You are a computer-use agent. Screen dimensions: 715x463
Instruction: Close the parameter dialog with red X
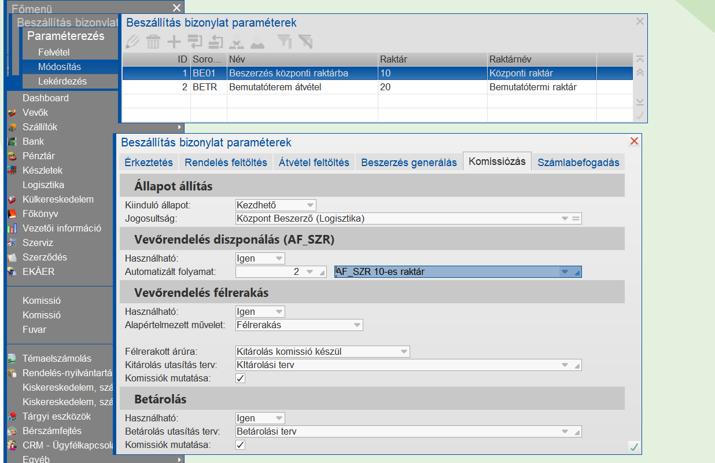[634, 141]
